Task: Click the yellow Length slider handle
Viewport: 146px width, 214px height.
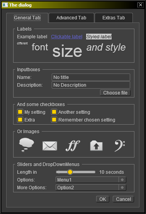Action: [70, 172]
